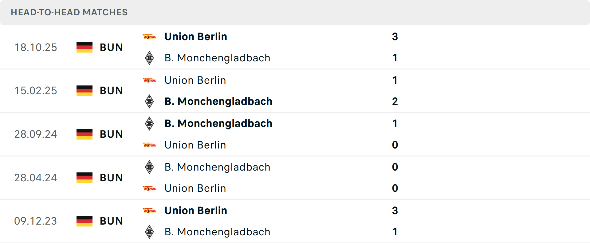Screen dimensions: 590x243
Task: Select the Union Berlin logo in the 15.02.25 row
Action: [x=150, y=80]
